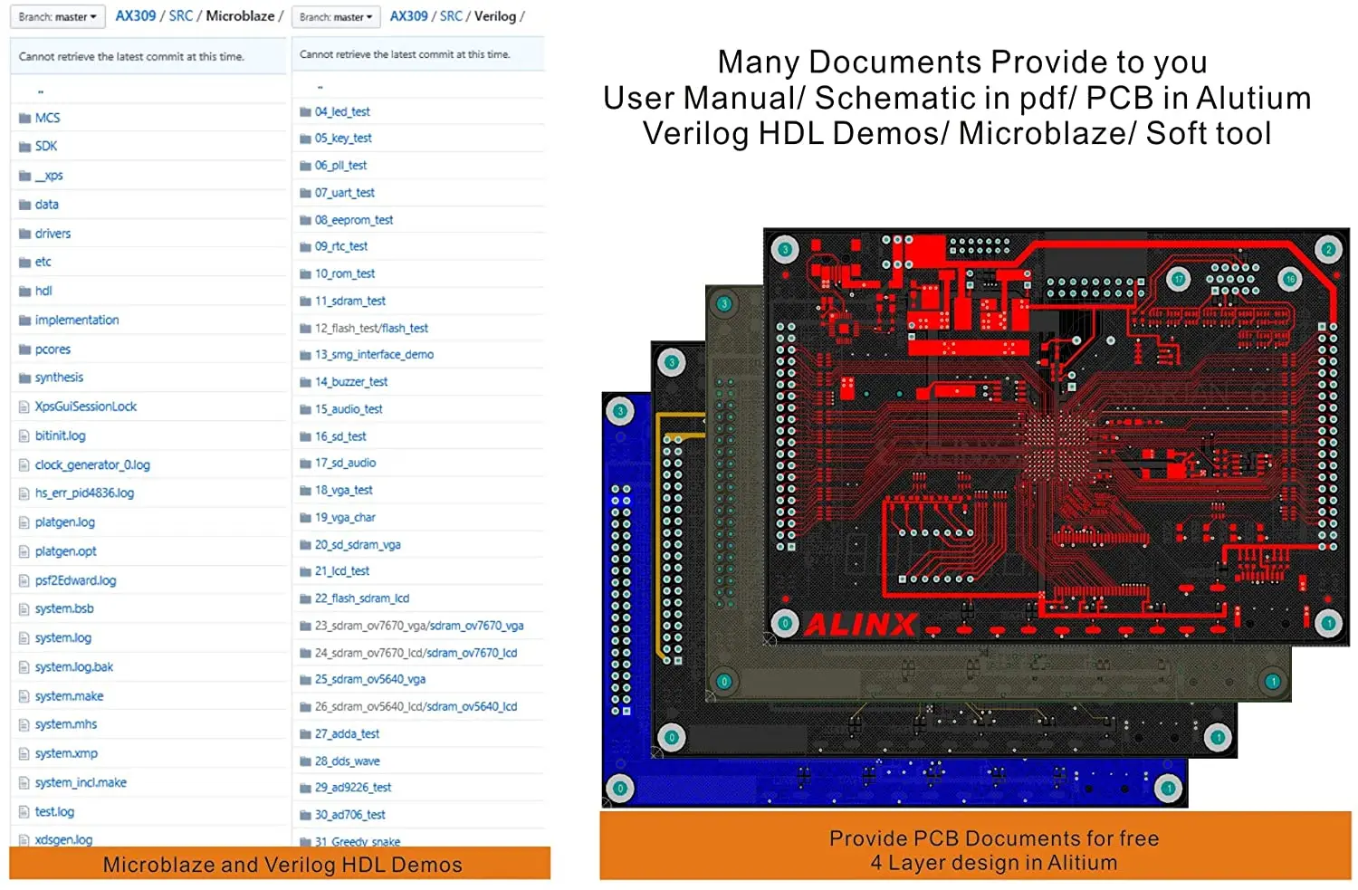This screenshot has height=890, width=1358.
Task: Click the folder icon beside data
Action: coord(24,205)
